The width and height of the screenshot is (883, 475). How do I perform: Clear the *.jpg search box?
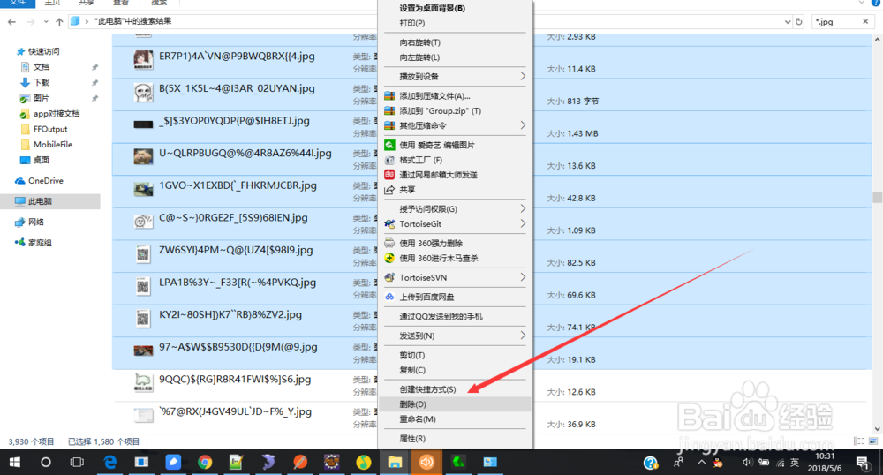point(865,21)
